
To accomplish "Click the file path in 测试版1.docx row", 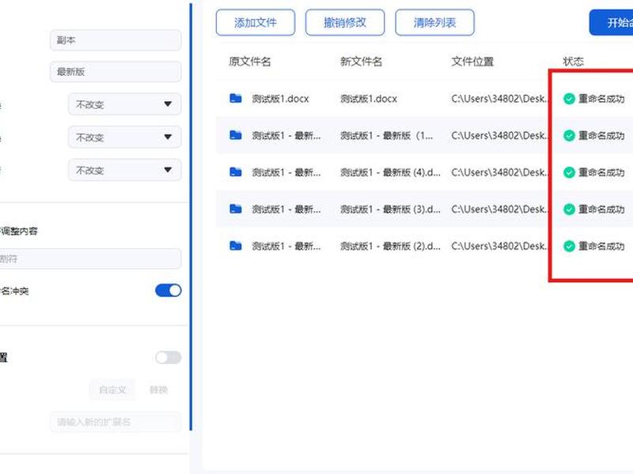I will 500,99.
